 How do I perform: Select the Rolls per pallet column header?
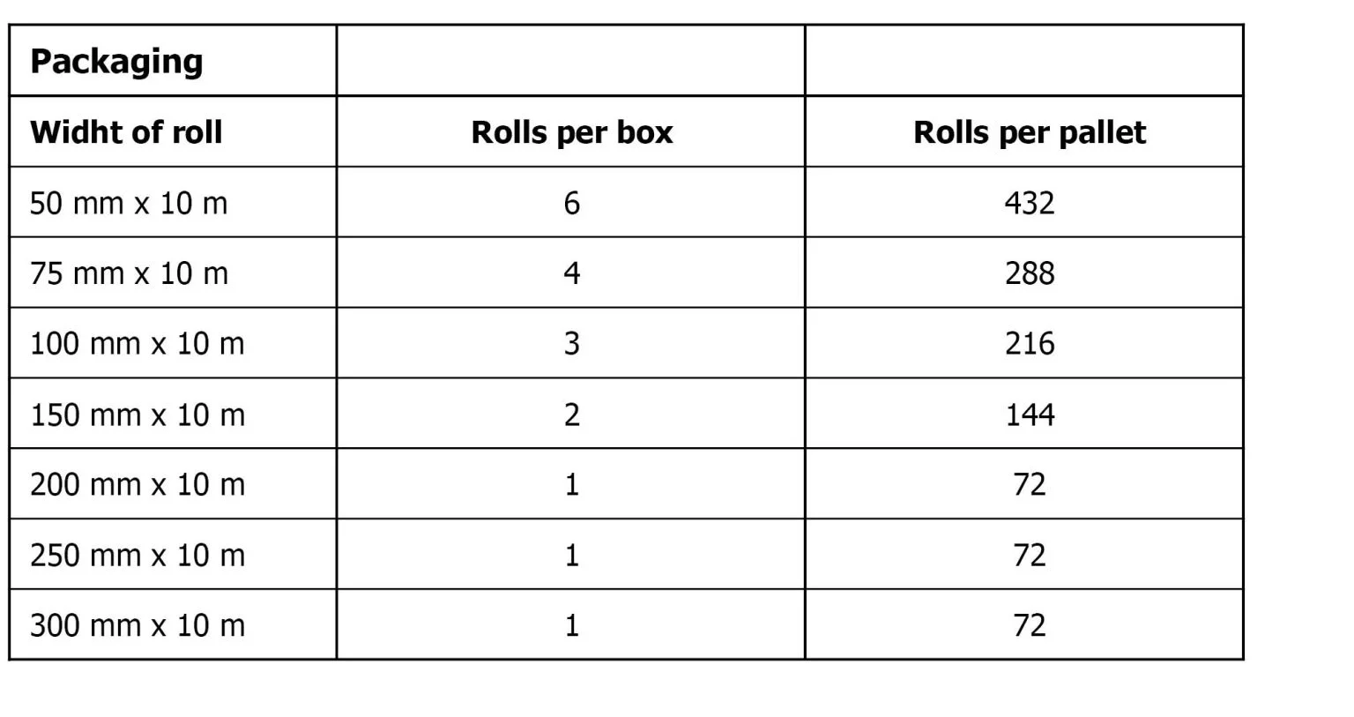click(x=1029, y=132)
